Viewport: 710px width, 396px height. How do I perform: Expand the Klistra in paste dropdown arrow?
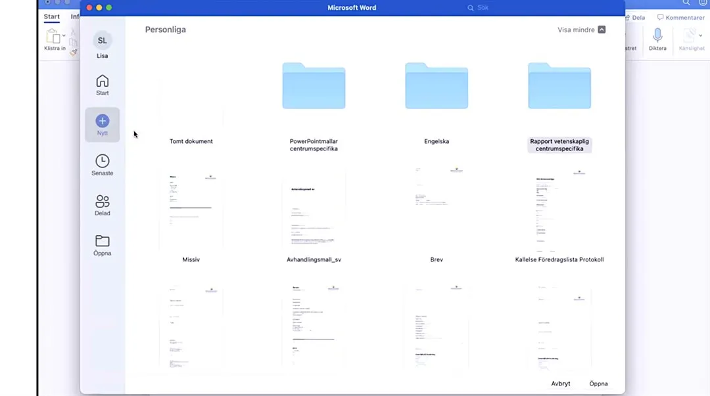pos(64,35)
